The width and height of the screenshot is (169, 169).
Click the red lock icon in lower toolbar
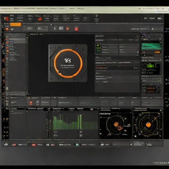pyautogui.click(x=31, y=103)
